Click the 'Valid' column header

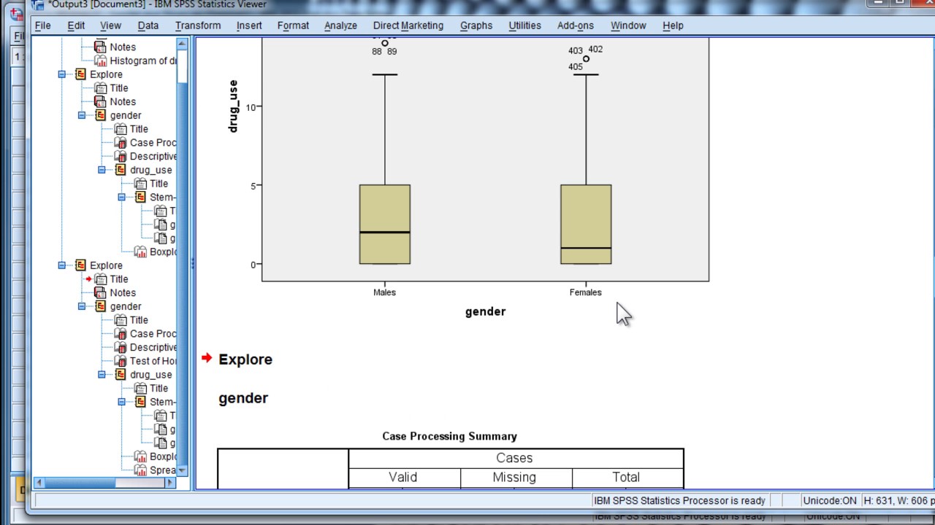pyautogui.click(x=403, y=477)
